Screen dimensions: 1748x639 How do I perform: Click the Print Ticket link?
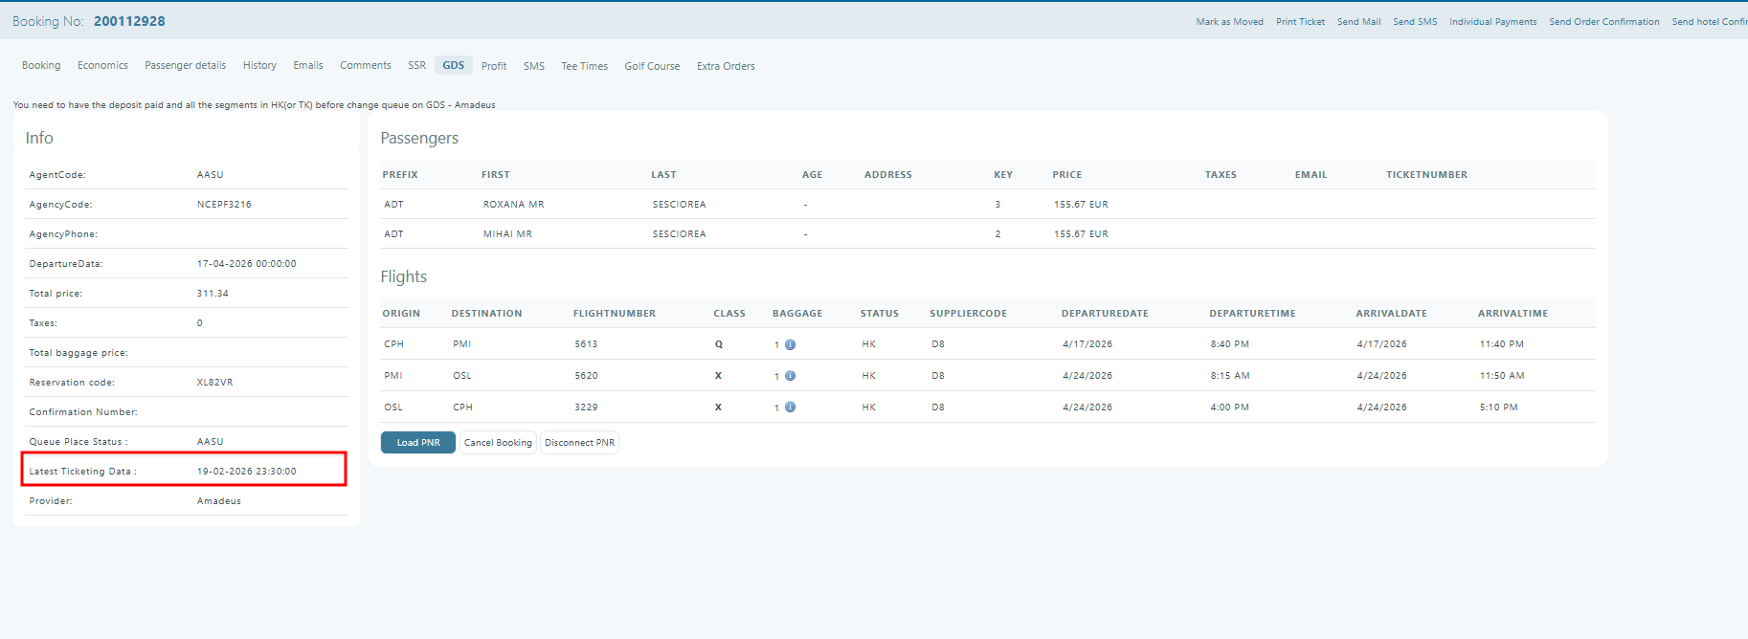click(1300, 22)
